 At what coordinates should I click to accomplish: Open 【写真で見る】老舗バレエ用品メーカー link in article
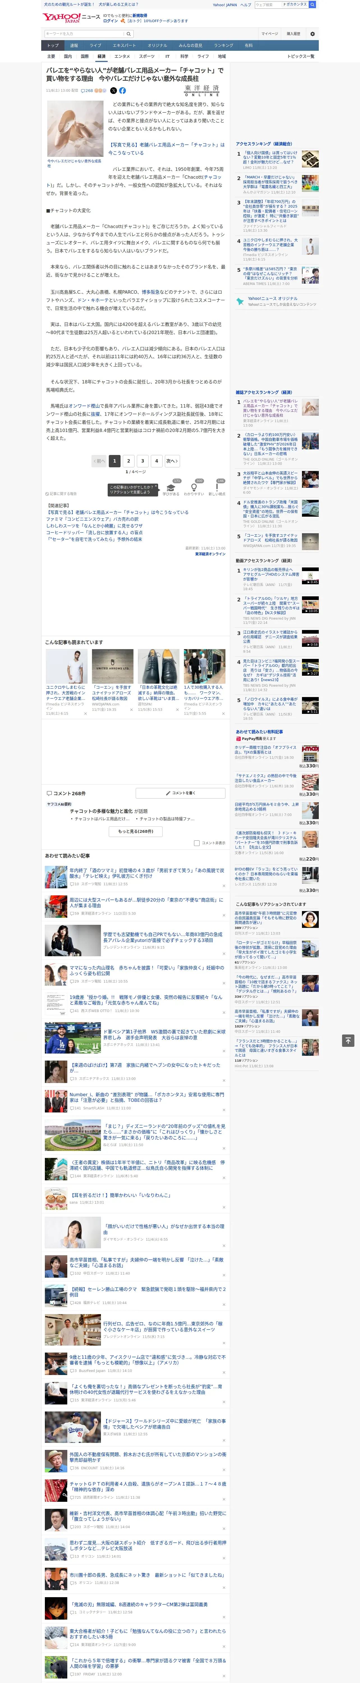point(166,149)
